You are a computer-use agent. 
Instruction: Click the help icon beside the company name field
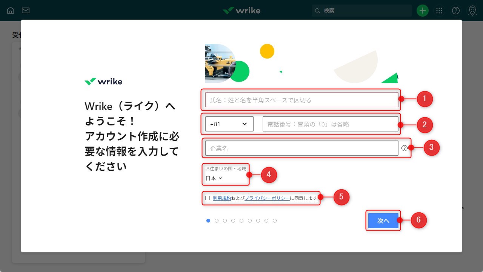tap(405, 148)
